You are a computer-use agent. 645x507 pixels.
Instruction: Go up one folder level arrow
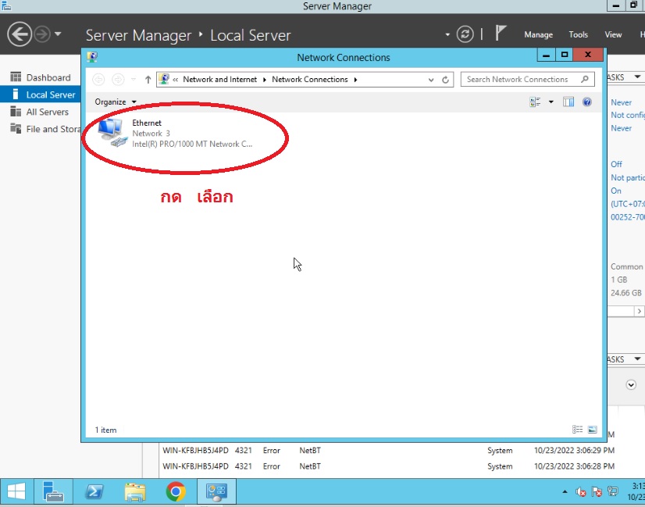148,80
